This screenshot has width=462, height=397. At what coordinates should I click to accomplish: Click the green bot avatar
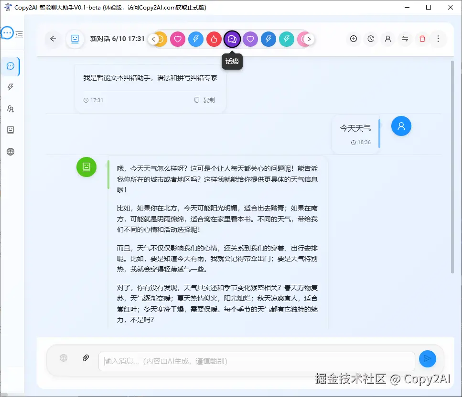coord(86,167)
